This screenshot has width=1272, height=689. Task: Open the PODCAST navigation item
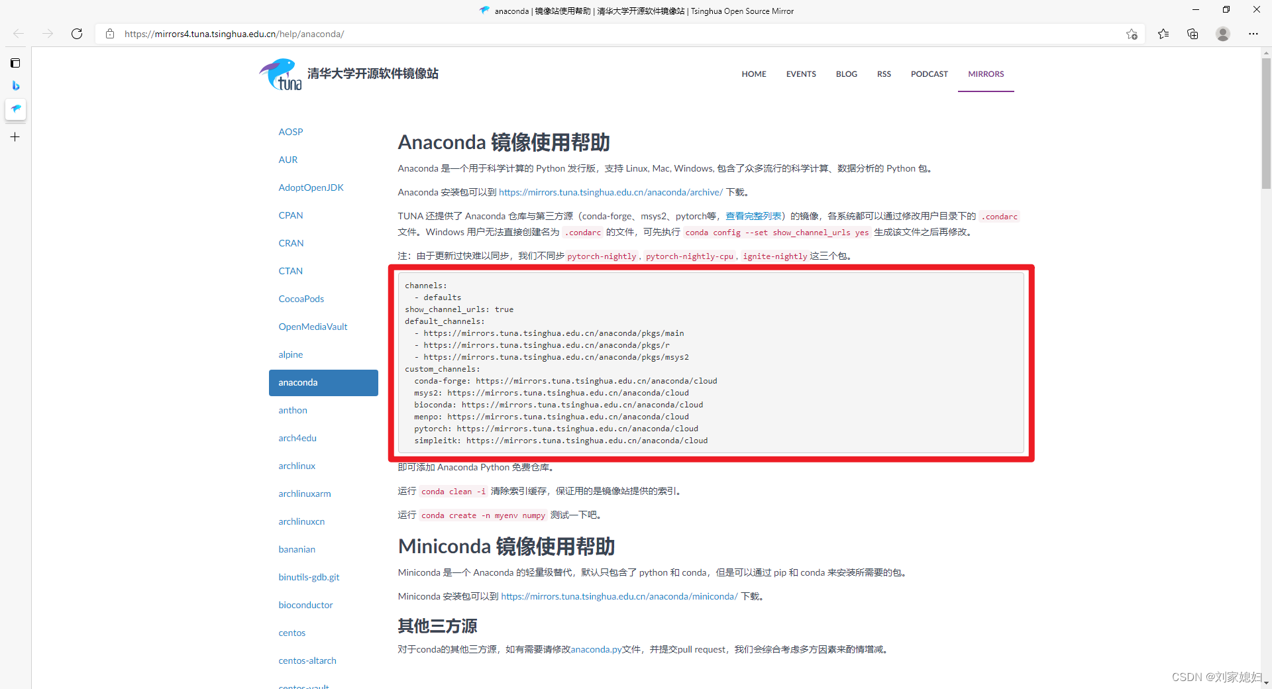point(929,74)
